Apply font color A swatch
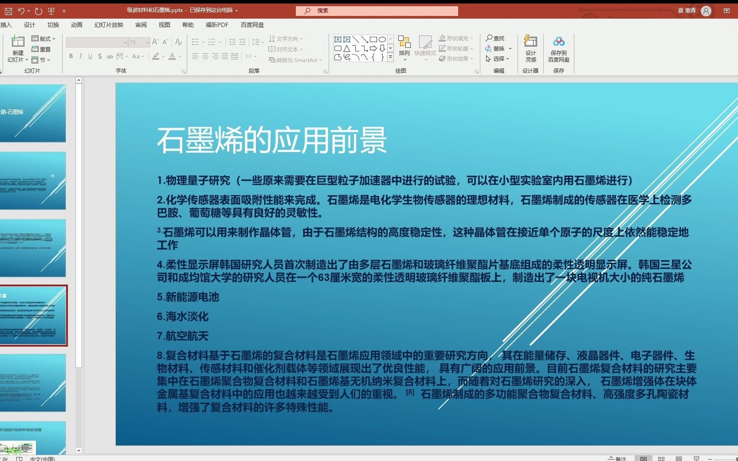Viewport: 738px width, 461px height. [172, 56]
